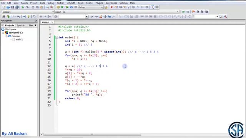Image resolution: width=246 pixels, height=138 pixels.
Task: Open the Plugins menu
Action: pyautogui.click(x=99, y=3)
